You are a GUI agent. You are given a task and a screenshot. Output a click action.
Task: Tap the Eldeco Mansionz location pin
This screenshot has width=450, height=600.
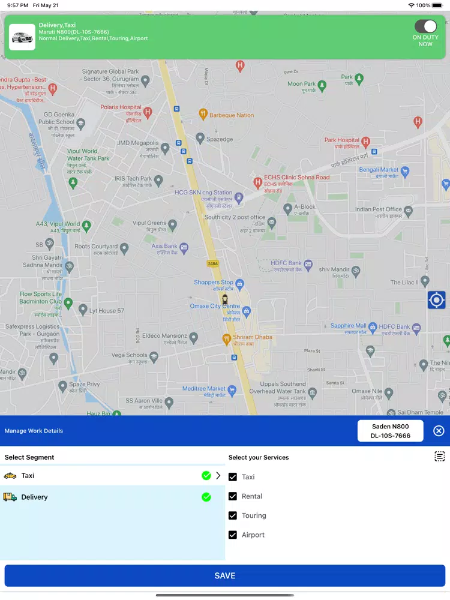tap(194, 337)
